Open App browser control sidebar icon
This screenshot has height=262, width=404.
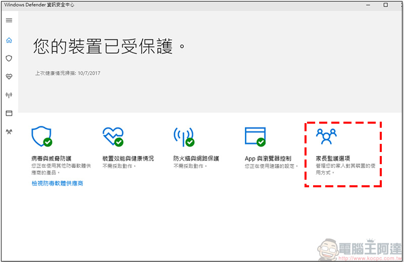(x=9, y=113)
